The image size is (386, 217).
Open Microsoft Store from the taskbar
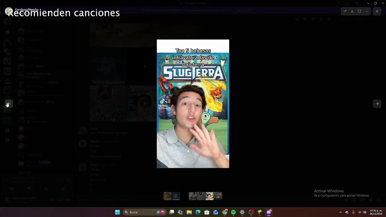pyautogui.click(x=207, y=212)
